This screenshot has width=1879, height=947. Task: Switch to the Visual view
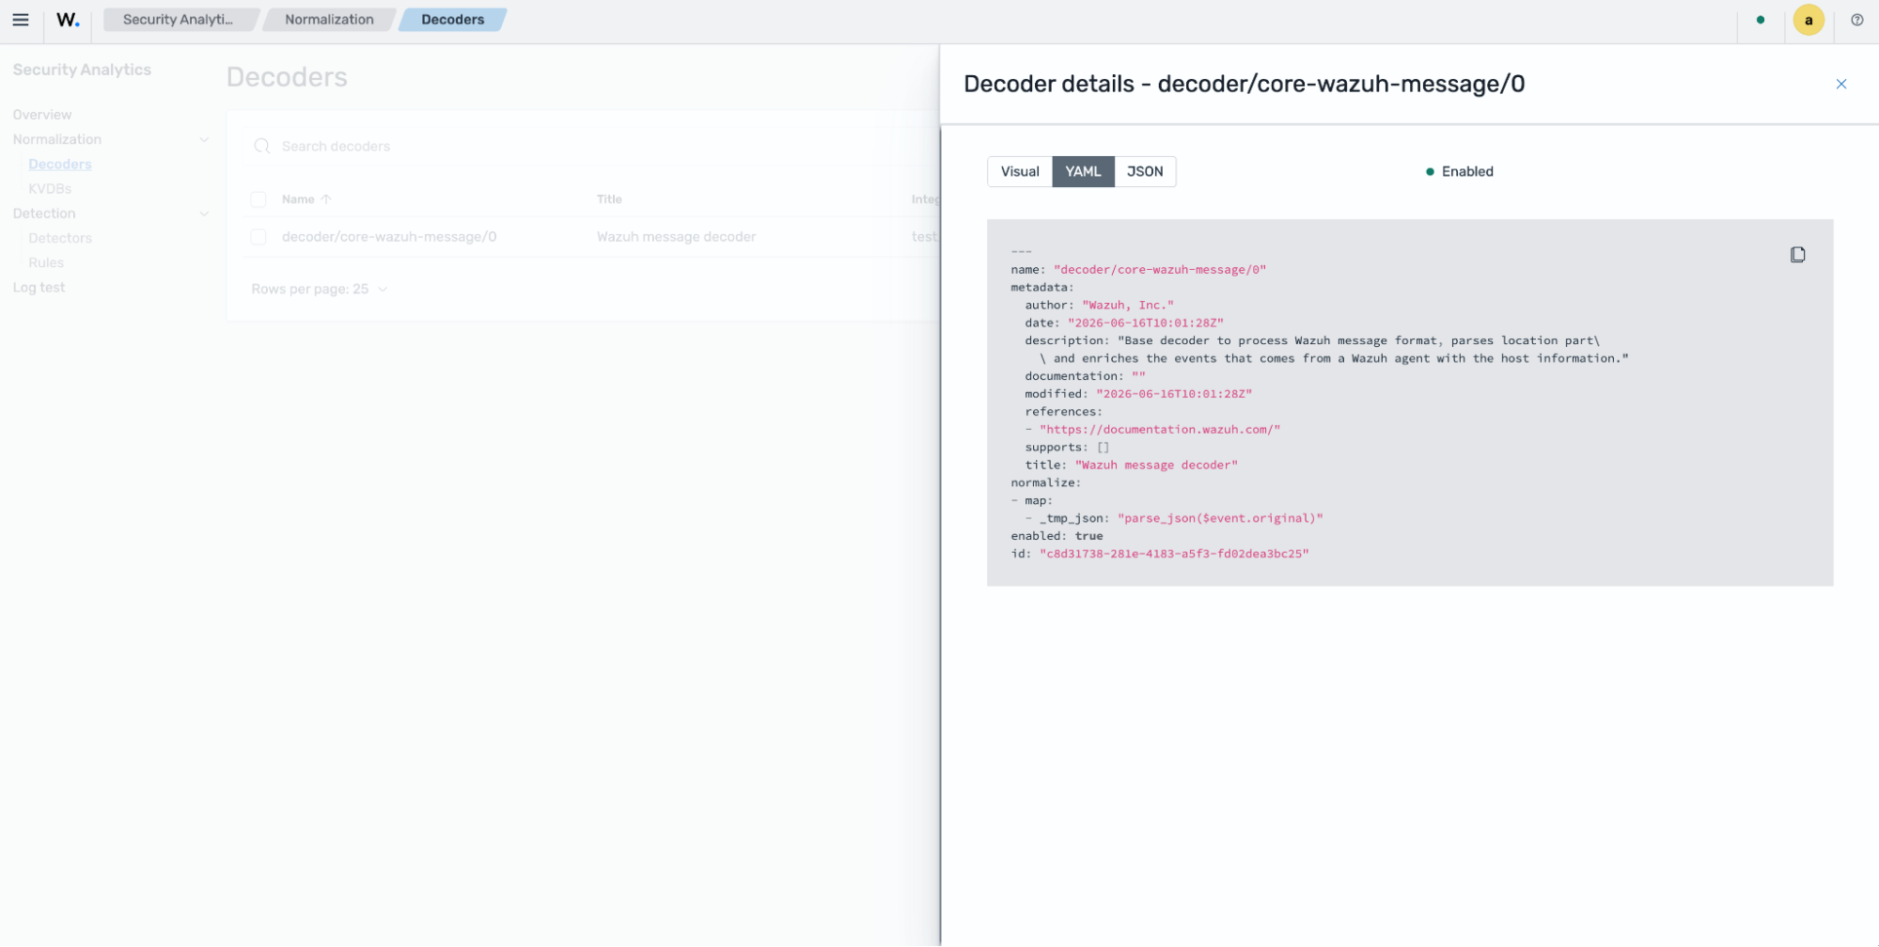(1019, 172)
